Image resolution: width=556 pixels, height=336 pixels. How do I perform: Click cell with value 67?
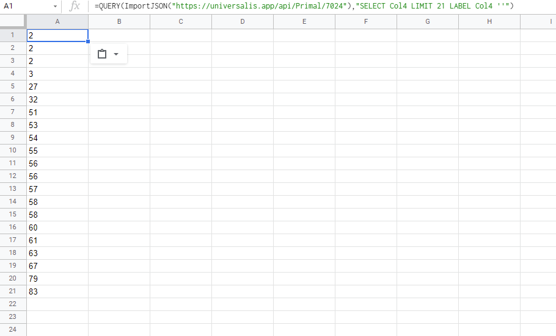pos(57,265)
